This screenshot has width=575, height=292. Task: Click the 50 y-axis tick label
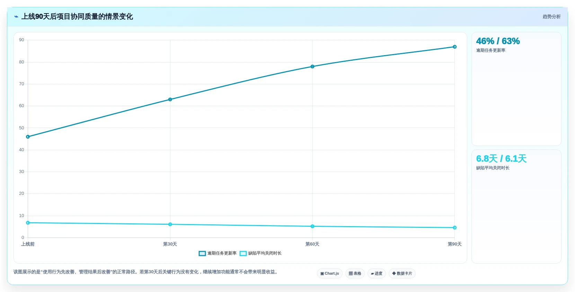(x=21, y=128)
